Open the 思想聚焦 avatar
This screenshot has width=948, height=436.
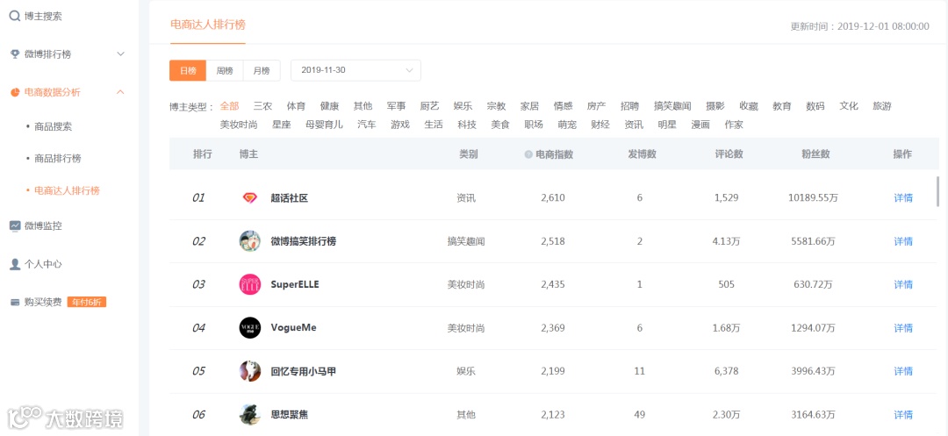click(x=249, y=414)
